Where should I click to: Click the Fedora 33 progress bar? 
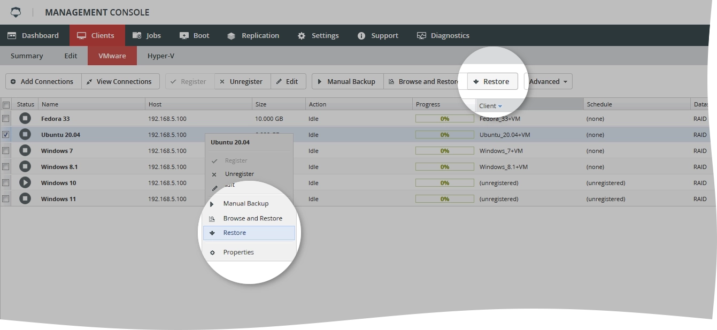pyautogui.click(x=445, y=119)
